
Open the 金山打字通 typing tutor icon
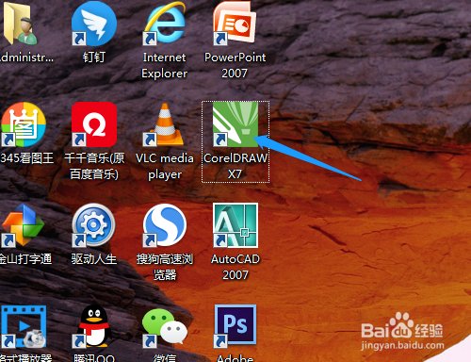[23, 225]
